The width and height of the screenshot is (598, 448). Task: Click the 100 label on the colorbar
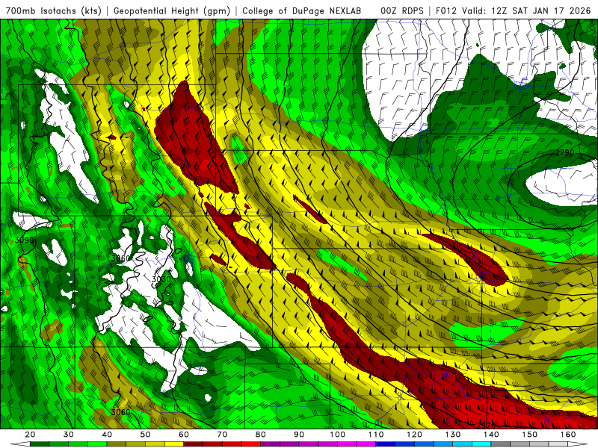pyautogui.click(x=338, y=435)
